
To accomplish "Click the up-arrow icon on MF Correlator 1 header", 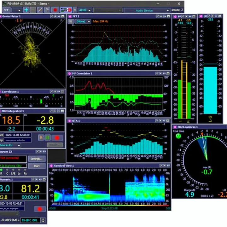I will click(x=160, y=73).
